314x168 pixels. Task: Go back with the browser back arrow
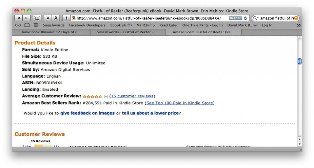tap(18, 18)
